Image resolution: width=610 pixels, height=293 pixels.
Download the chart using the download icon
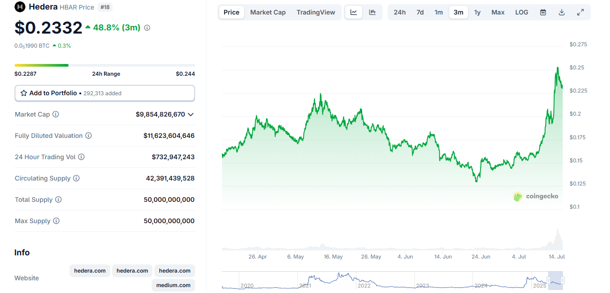[561, 12]
